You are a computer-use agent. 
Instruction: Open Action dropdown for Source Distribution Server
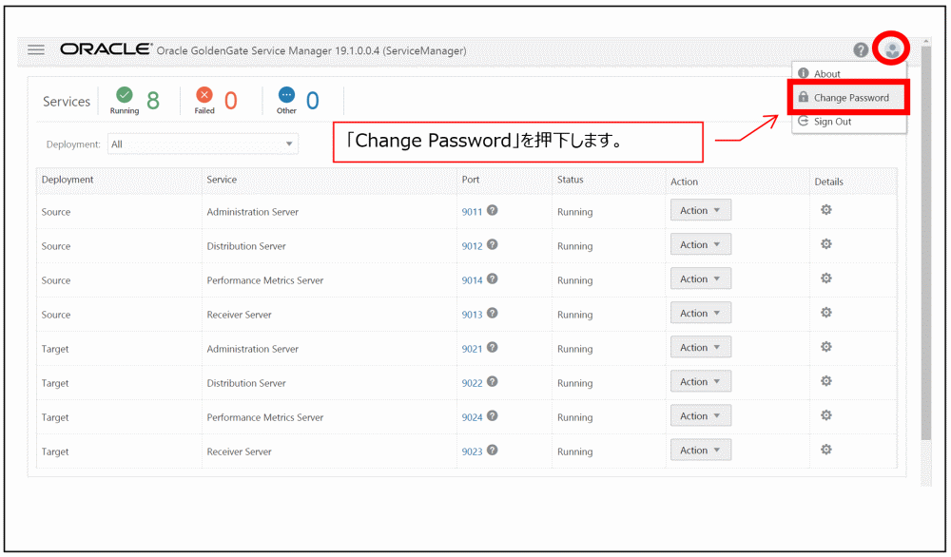pyautogui.click(x=700, y=244)
